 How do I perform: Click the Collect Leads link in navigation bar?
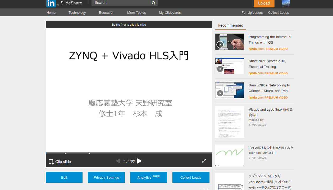pos(278,13)
